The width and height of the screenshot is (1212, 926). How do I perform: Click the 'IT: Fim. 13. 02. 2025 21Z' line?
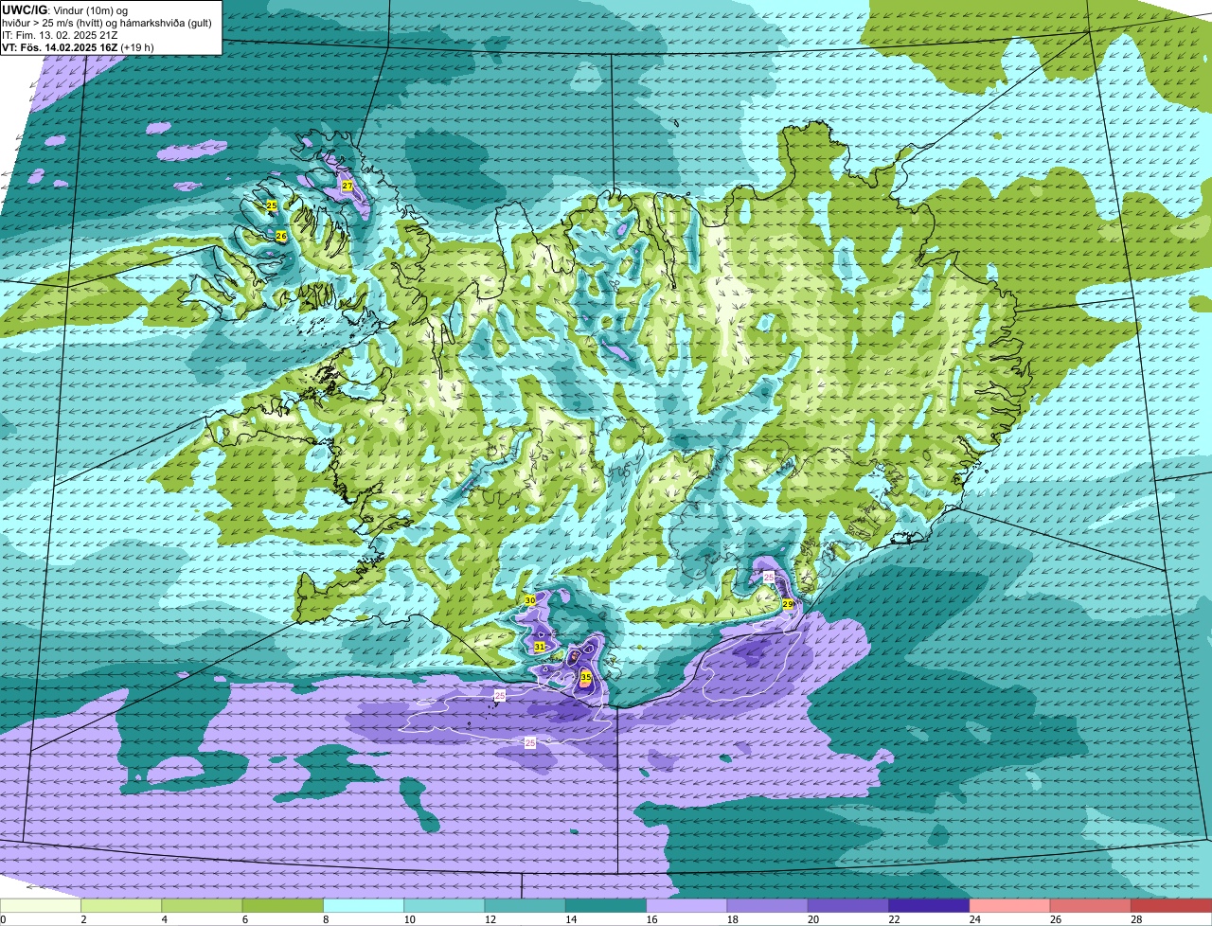tap(60, 35)
